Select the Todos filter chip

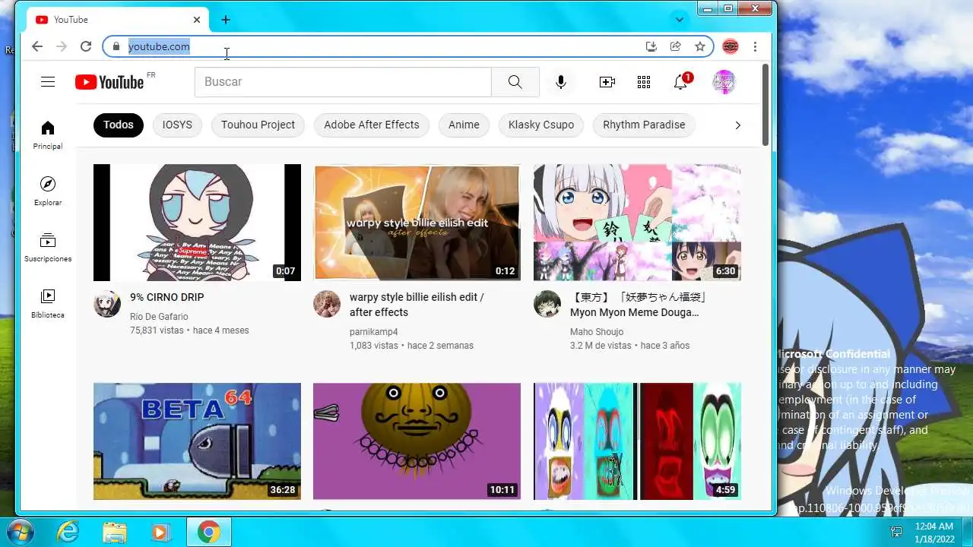(x=119, y=125)
